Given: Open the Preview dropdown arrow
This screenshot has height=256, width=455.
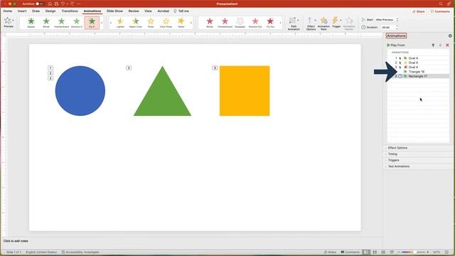Looking at the screenshot, I should (13, 21).
